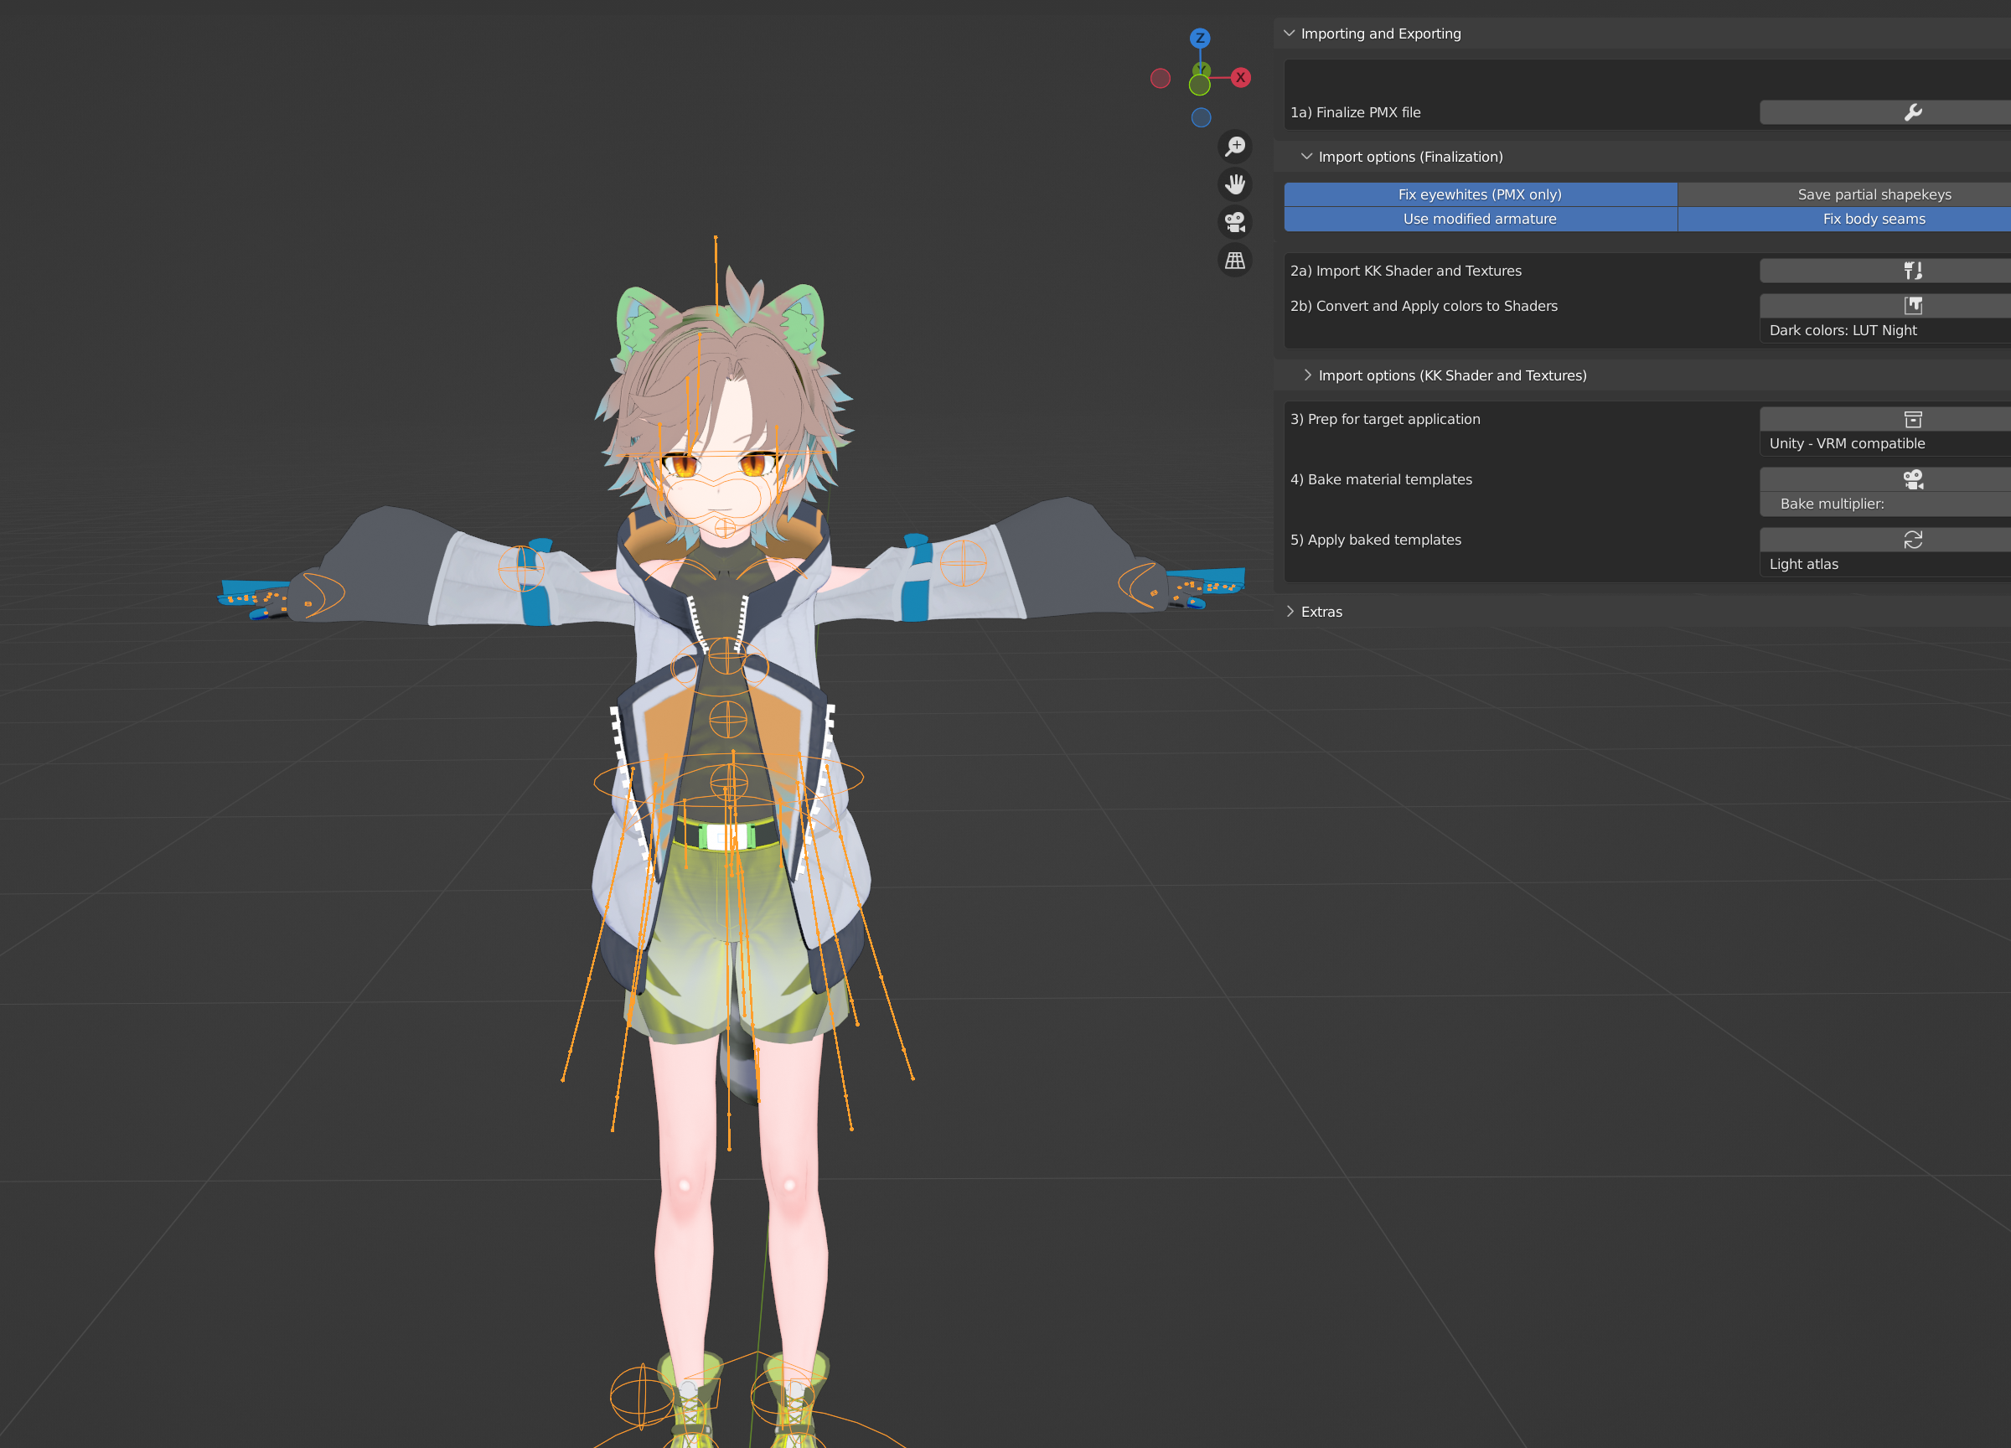The height and width of the screenshot is (1448, 2011).
Task: Click Convert and Apply colors icon button
Action: (x=1911, y=306)
